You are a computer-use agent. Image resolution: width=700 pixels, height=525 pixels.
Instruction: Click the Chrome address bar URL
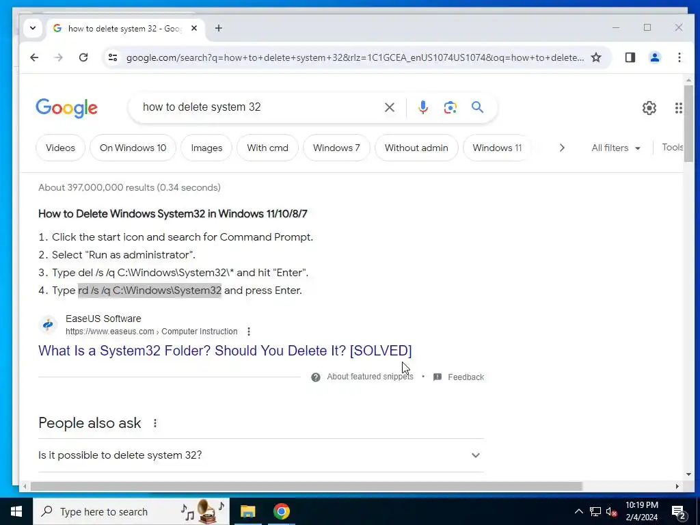coord(355,57)
